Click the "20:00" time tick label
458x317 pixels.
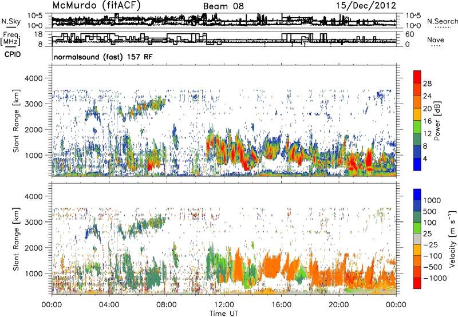coord(339,305)
